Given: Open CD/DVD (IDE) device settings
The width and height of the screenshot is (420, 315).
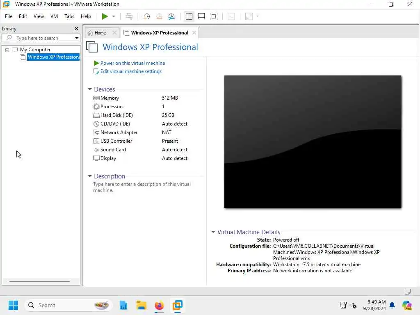Looking at the screenshot, I should point(115,124).
